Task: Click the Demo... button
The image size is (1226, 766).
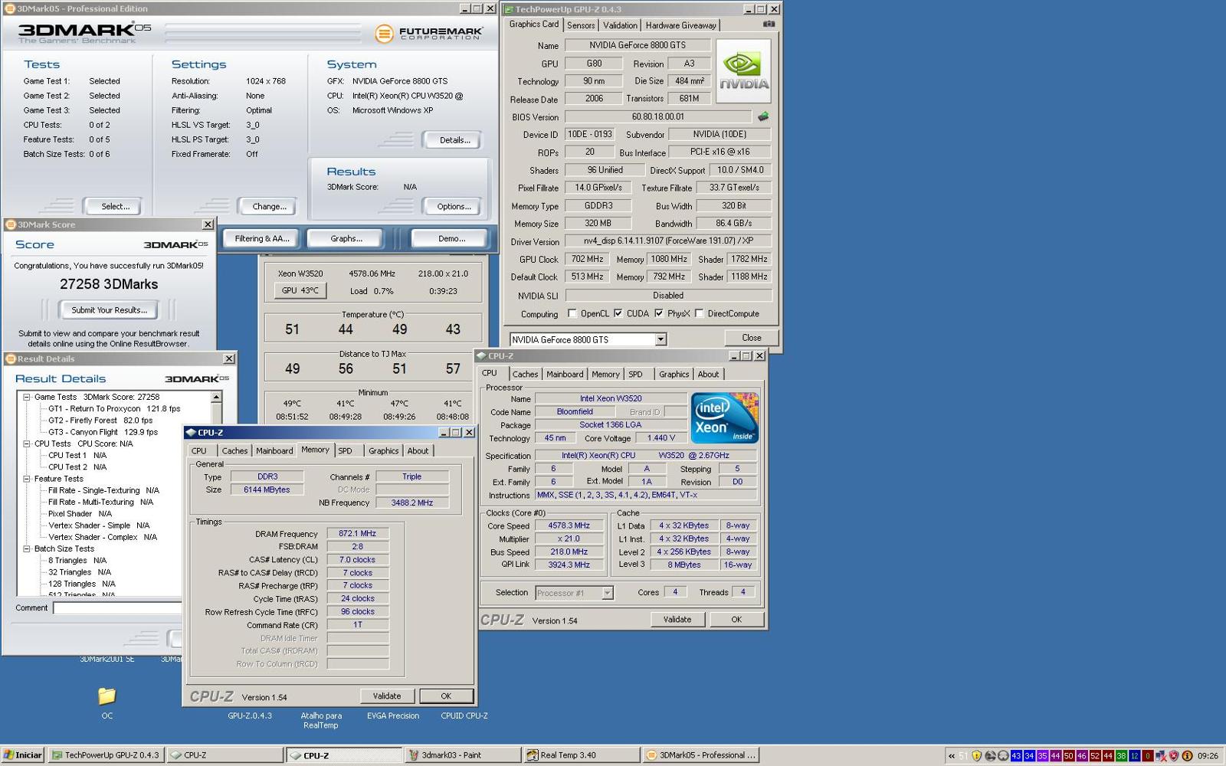Action: coord(451,238)
